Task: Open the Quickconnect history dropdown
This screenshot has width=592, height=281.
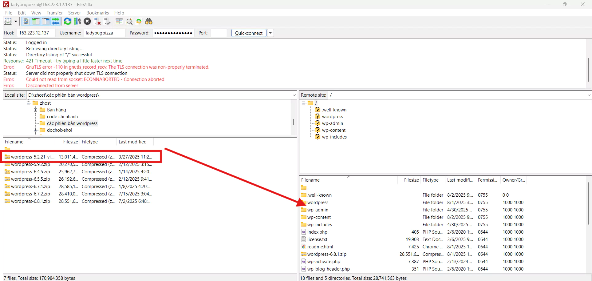Action: [270, 33]
